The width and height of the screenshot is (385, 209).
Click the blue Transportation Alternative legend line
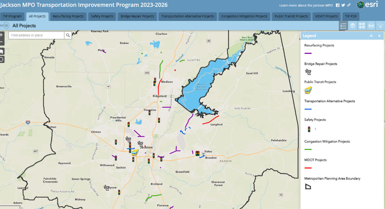308,109
